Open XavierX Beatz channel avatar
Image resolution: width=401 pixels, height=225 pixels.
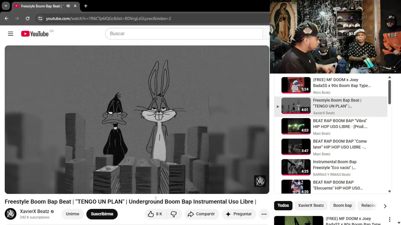[x=11, y=214]
